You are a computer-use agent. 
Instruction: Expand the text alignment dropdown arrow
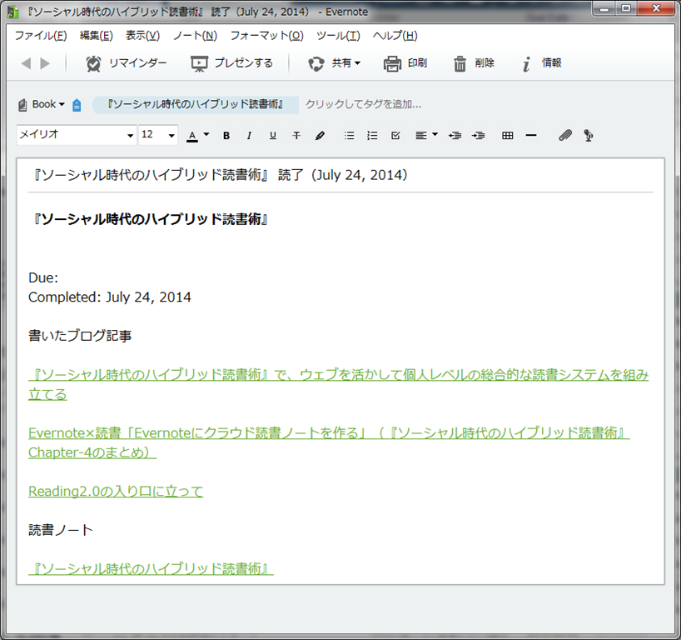(435, 135)
